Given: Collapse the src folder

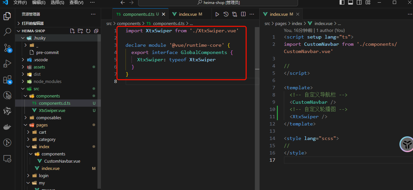Looking at the screenshot, I should point(58,89).
